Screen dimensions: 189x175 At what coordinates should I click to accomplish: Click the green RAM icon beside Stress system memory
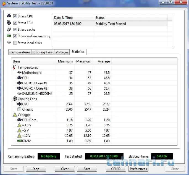[9, 36]
